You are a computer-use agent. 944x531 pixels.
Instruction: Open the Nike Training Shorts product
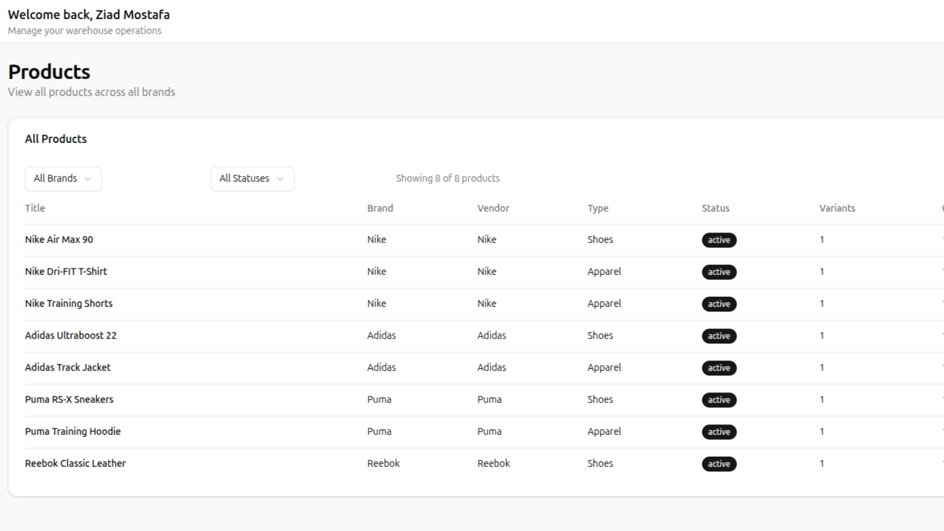pos(68,303)
